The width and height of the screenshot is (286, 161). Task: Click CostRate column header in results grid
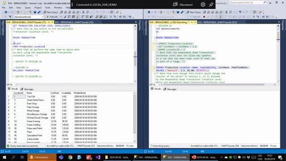[x=55, y=93]
